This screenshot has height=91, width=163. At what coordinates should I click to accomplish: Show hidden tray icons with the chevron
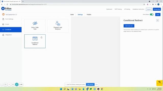click(x=148, y=89)
